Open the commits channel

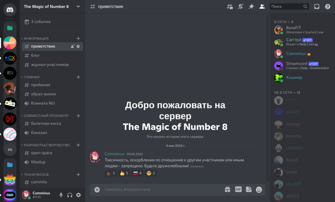(52, 182)
